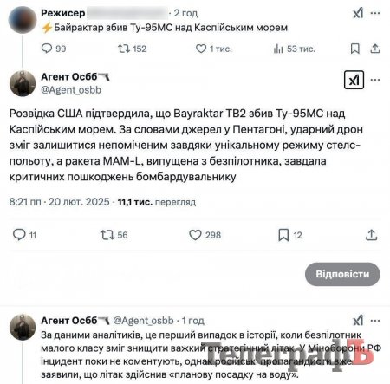Screen dimensions: 390x384
Task: Open more options menu on the main Агент Осбб post
Action: tap(375, 80)
